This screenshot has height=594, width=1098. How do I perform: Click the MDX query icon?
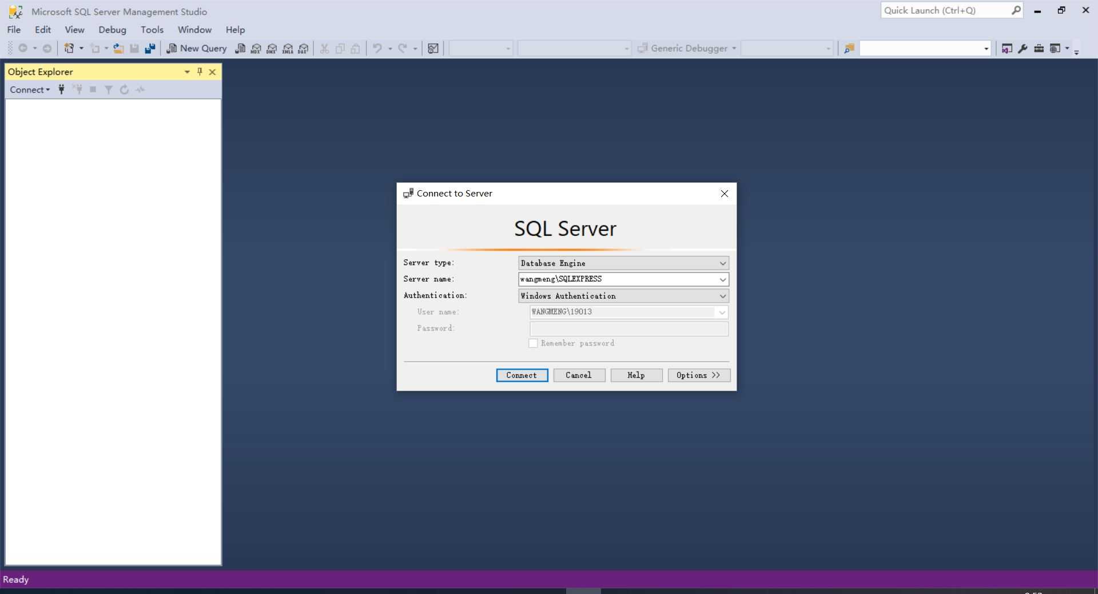click(256, 49)
